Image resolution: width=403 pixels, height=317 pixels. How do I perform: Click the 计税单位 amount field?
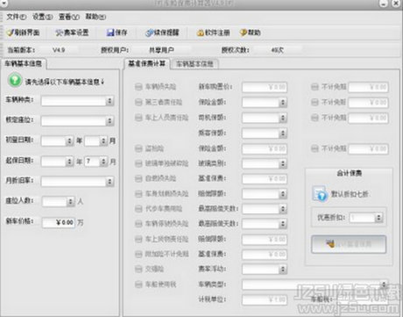pyautogui.click(x=265, y=299)
